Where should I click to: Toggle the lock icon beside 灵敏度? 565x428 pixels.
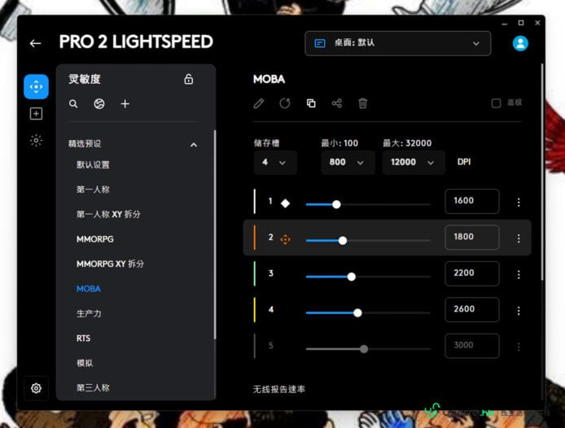coord(188,79)
